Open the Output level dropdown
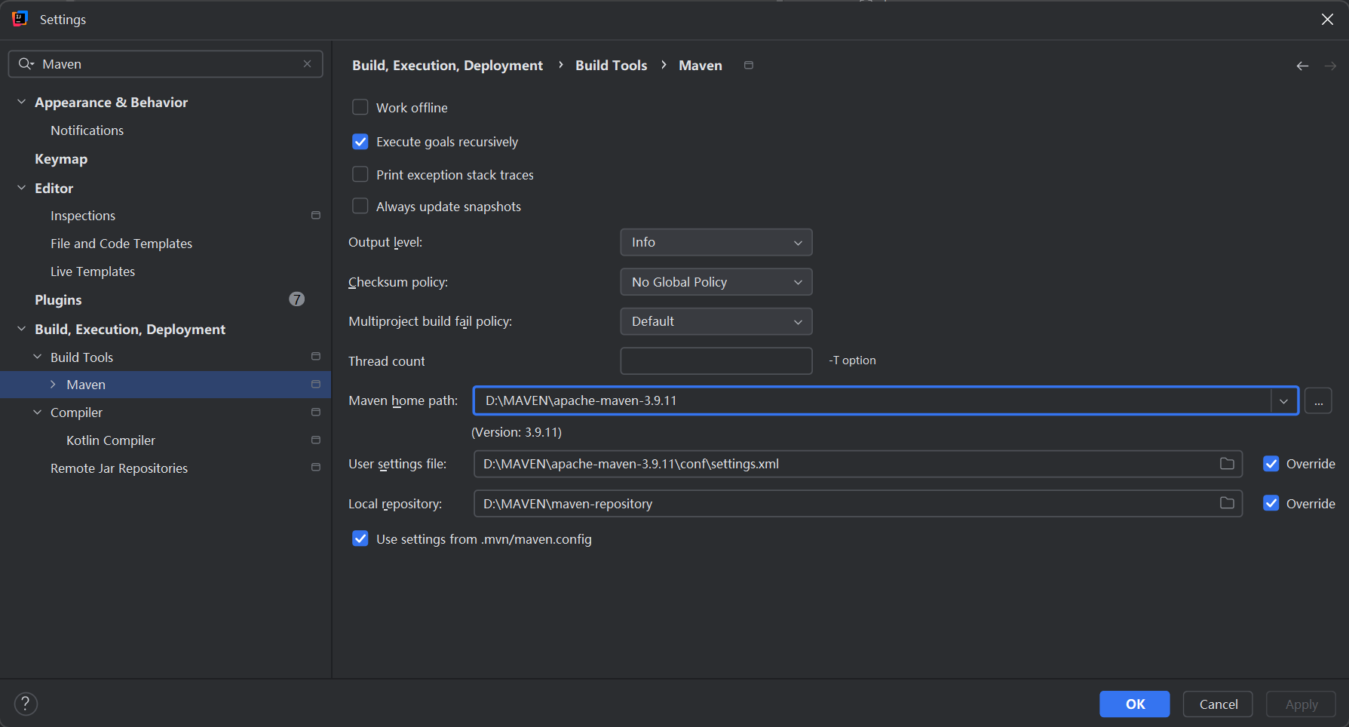This screenshot has width=1349, height=727. tap(716, 242)
